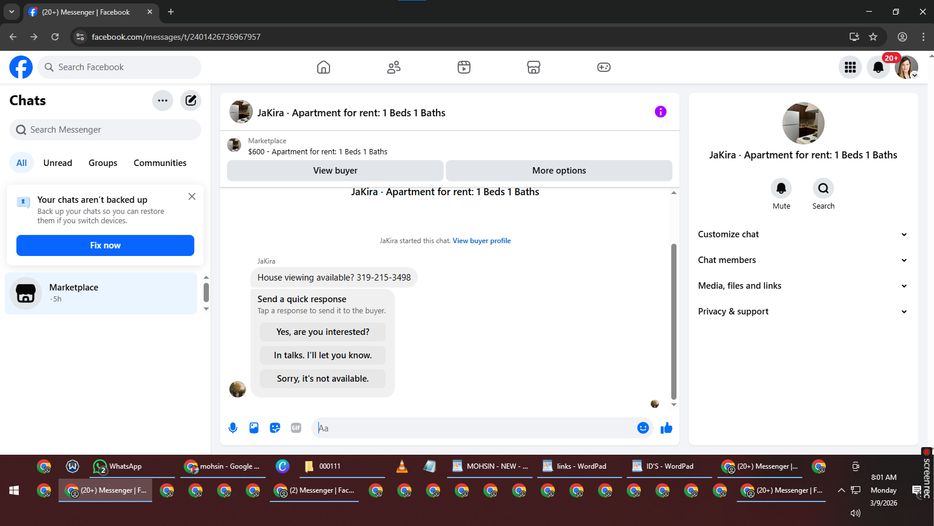This screenshot has height=526, width=934.
Task: Open taskbar volume speaker icon
Action: coord(856,513)
